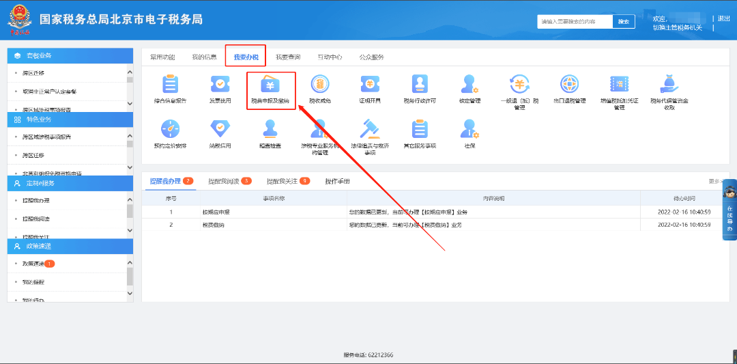Click the 出口退税管理 globe icon

pyautogui.click(x=569, y=85)
